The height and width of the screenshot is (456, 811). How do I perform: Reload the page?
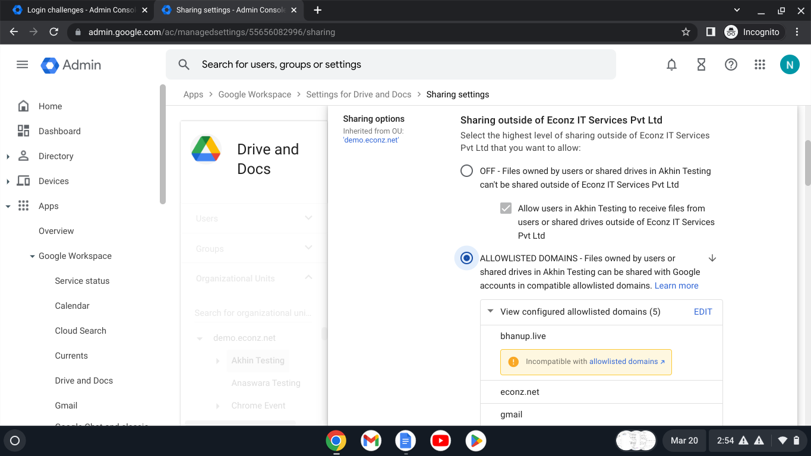pyautogui.click(x=54, y=32)
